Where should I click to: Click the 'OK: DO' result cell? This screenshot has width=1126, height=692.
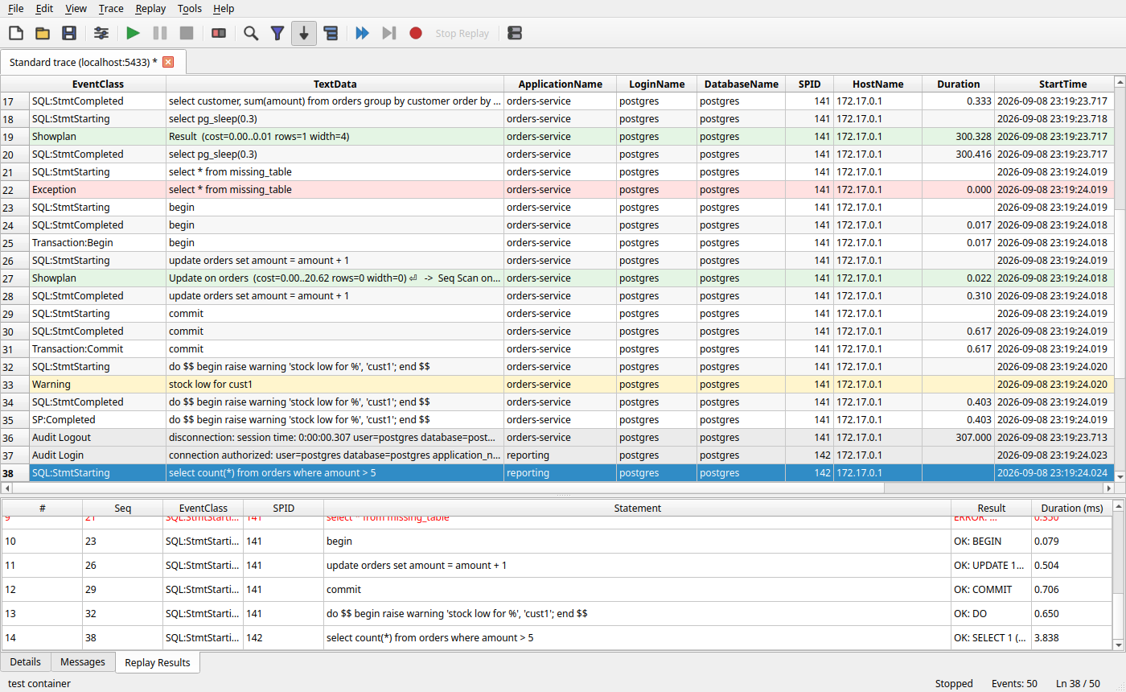click(x=991, y=614)
